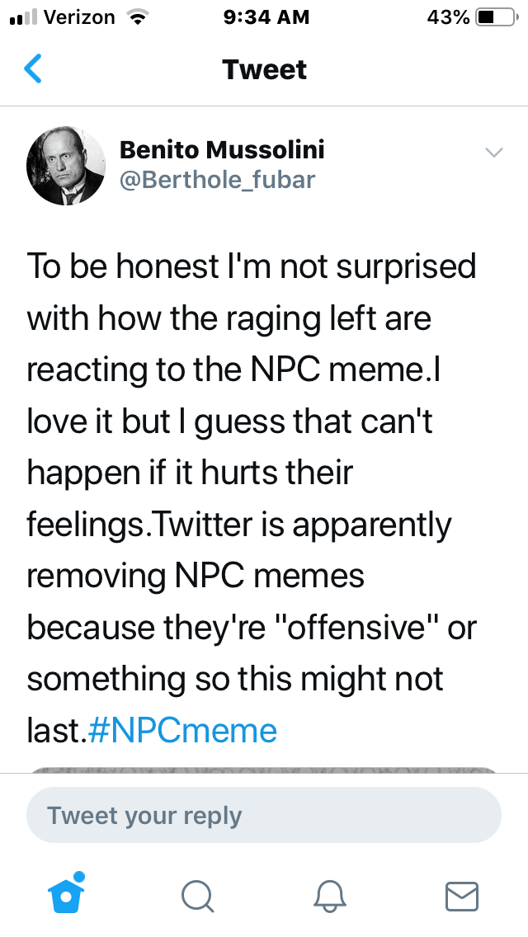Tap the "Tweet" header title
The image size is (528, 937).
pyautogui.click(x=264, y=69)
